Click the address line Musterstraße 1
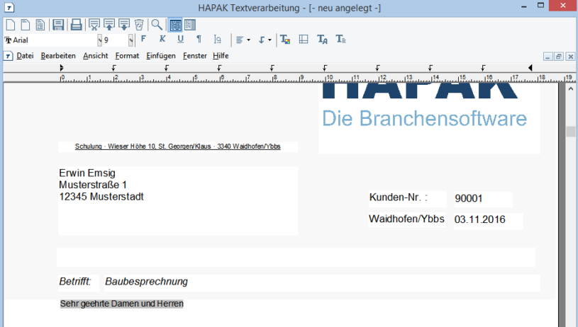This screenshot has height=327, width=578. (x=92, y=185)
